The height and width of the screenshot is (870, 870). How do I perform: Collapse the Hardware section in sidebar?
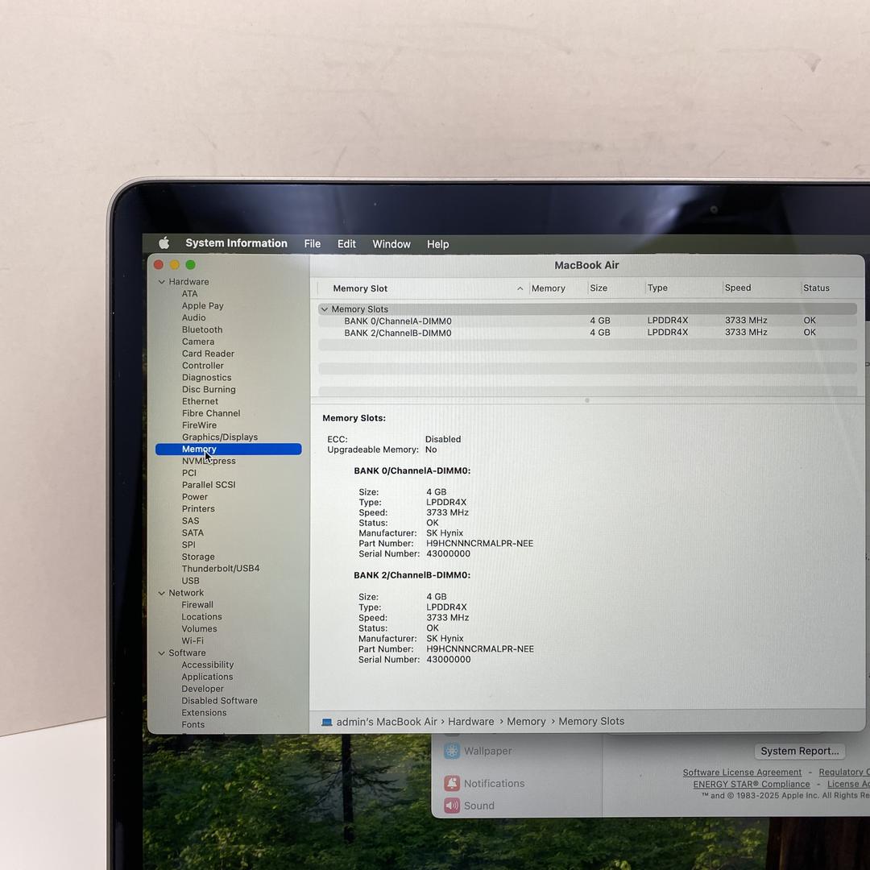(x=162, y=282)
